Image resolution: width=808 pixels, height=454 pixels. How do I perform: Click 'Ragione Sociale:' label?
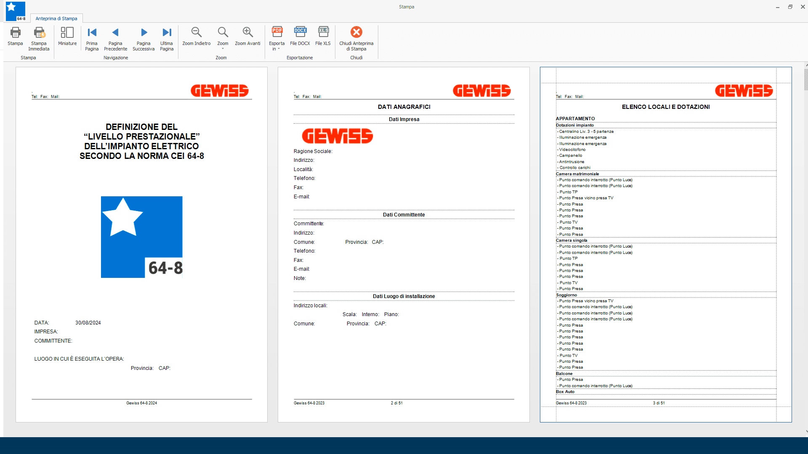313,151
